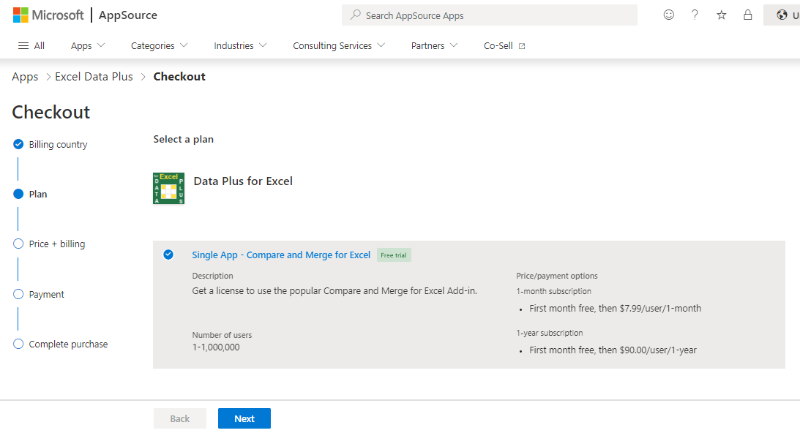
Task: Open Single App - Compare and Merge link
Action: coord(281,255)
